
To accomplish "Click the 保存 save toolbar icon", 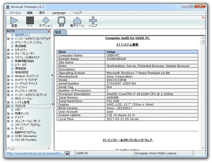I will 61,22.
